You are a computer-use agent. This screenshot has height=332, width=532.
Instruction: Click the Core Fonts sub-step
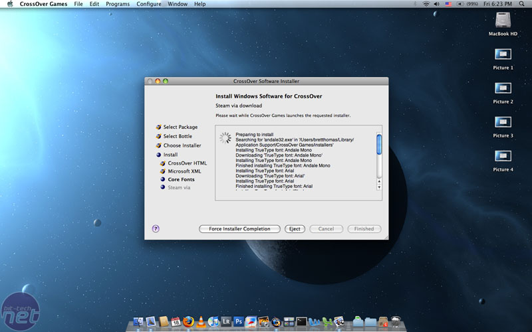click(x=178, y=179)
